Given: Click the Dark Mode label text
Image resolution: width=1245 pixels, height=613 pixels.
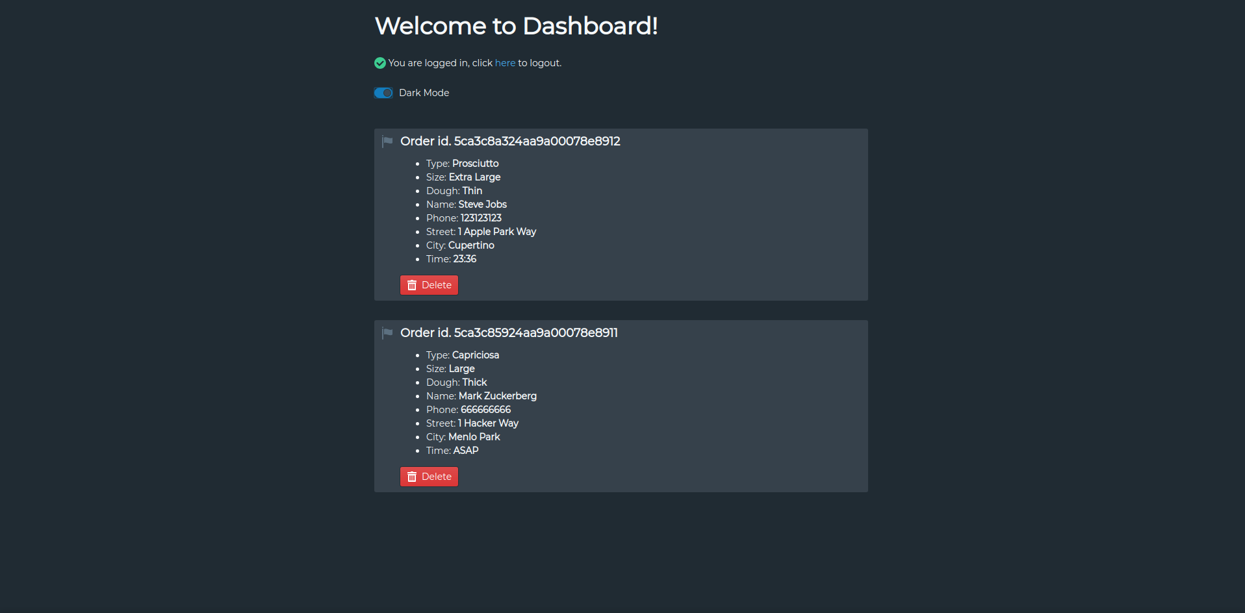Looking at the screenshot, I should [x=424, y=93].
